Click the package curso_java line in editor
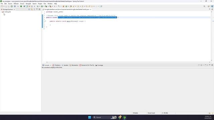214x120 pixels. pos(55,12)
